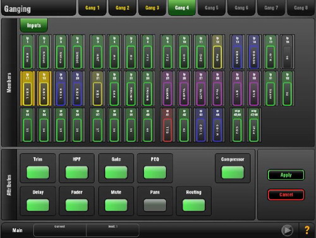Open help with the question mark icon
This screenshot has width=316, height=238.
[x=307, y=230]
